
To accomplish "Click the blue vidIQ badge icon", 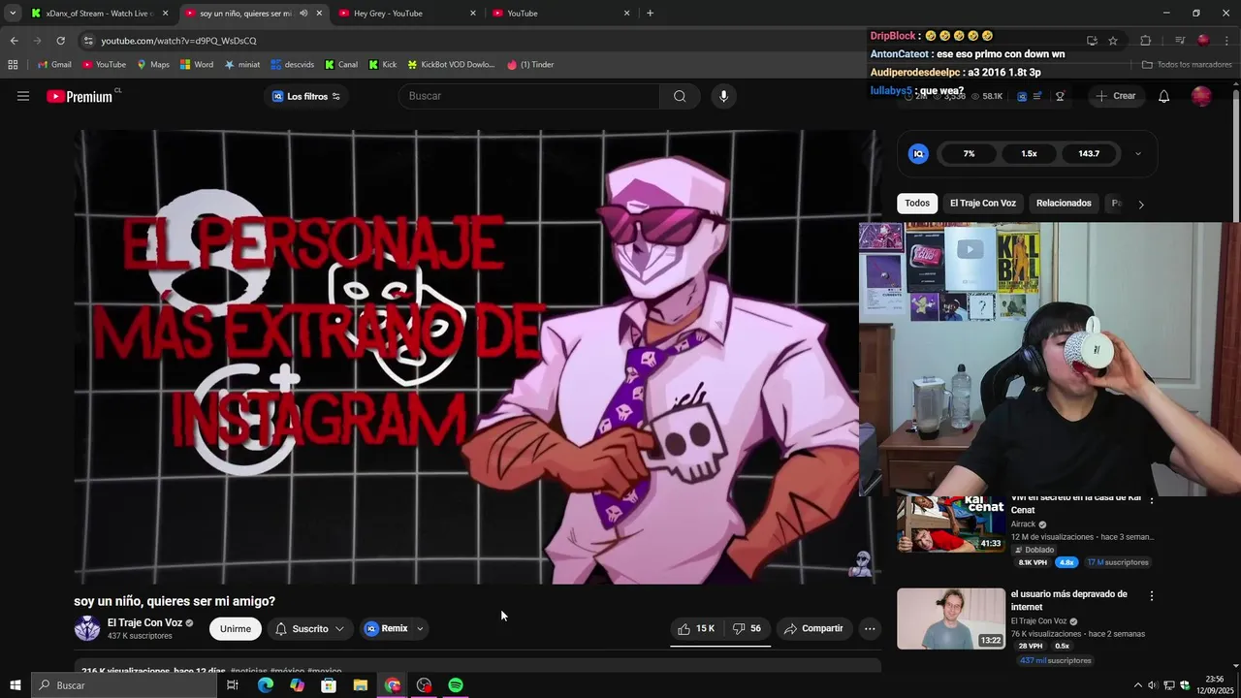I will [918, 153].
